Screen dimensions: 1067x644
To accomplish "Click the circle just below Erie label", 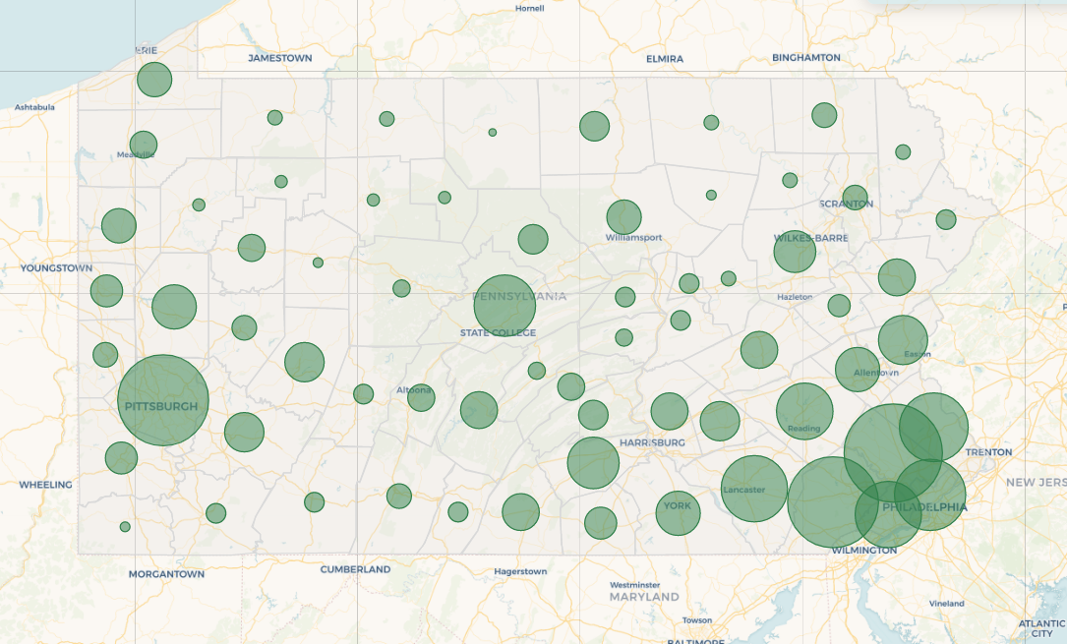I will 154,79.
